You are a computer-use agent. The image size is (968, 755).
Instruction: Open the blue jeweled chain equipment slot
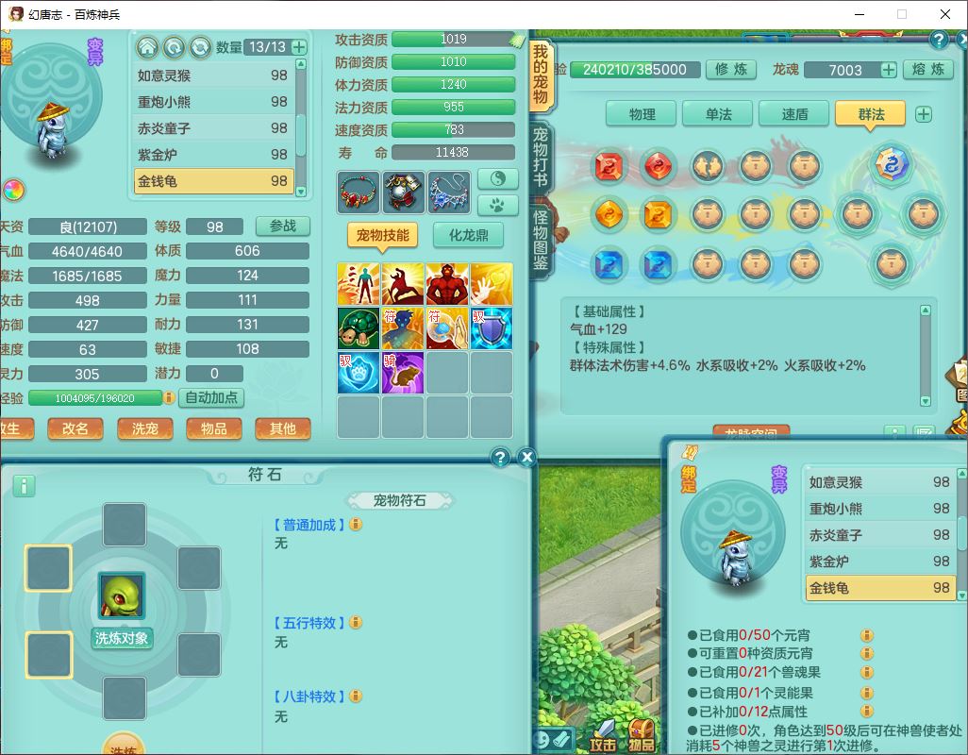pyautogui.click(x=448, y=192)
